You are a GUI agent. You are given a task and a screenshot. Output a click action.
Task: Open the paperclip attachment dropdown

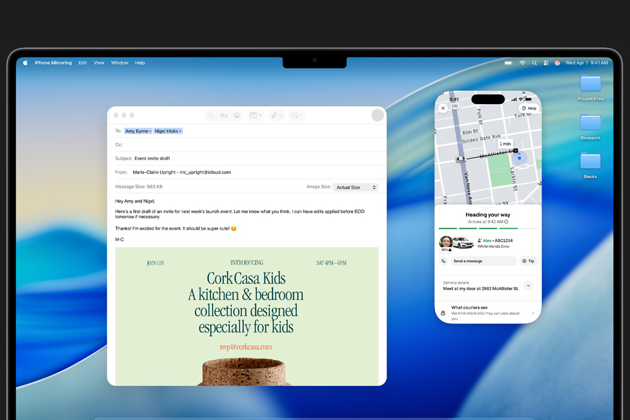click(x=276, y=115)
